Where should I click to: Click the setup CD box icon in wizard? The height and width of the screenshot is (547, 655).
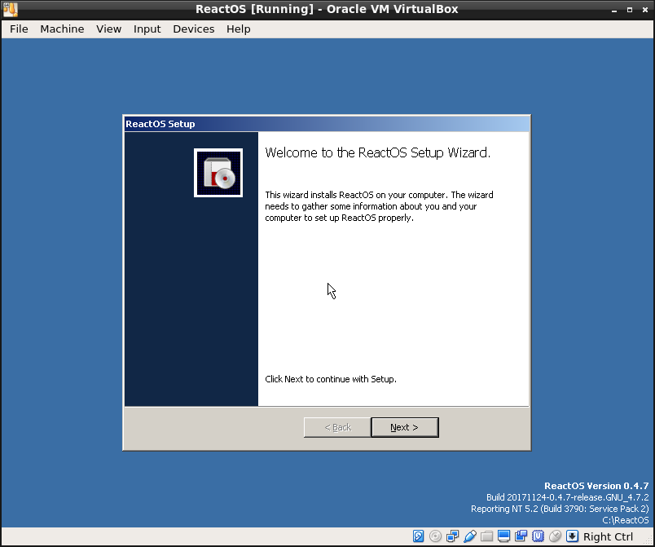coord(218,173)
